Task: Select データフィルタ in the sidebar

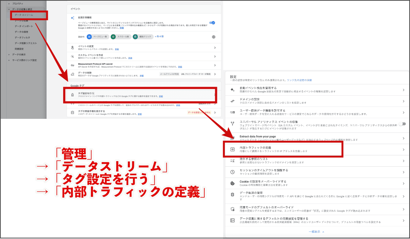Action: click(x=23, y=37)
